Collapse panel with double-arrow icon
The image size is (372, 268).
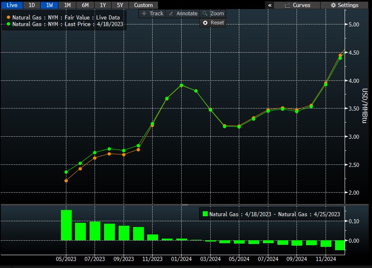270,5
